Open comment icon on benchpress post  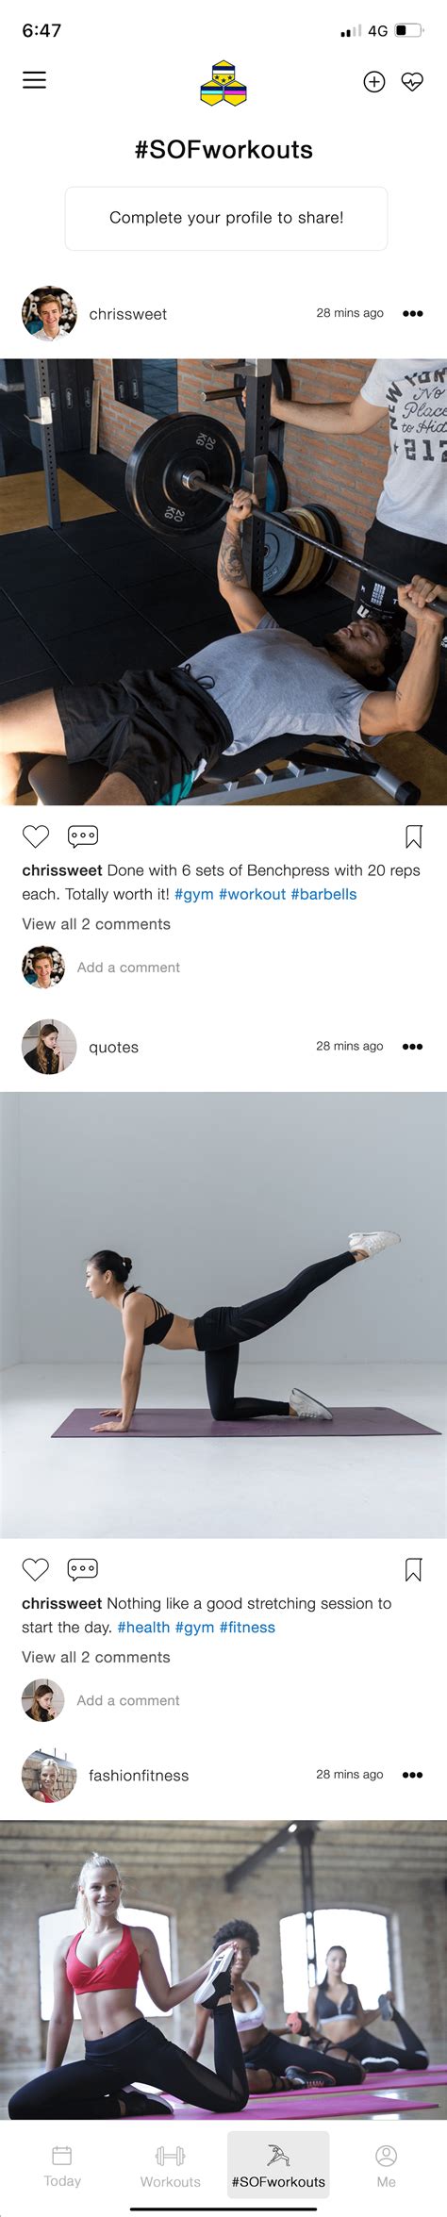point(83,836)
